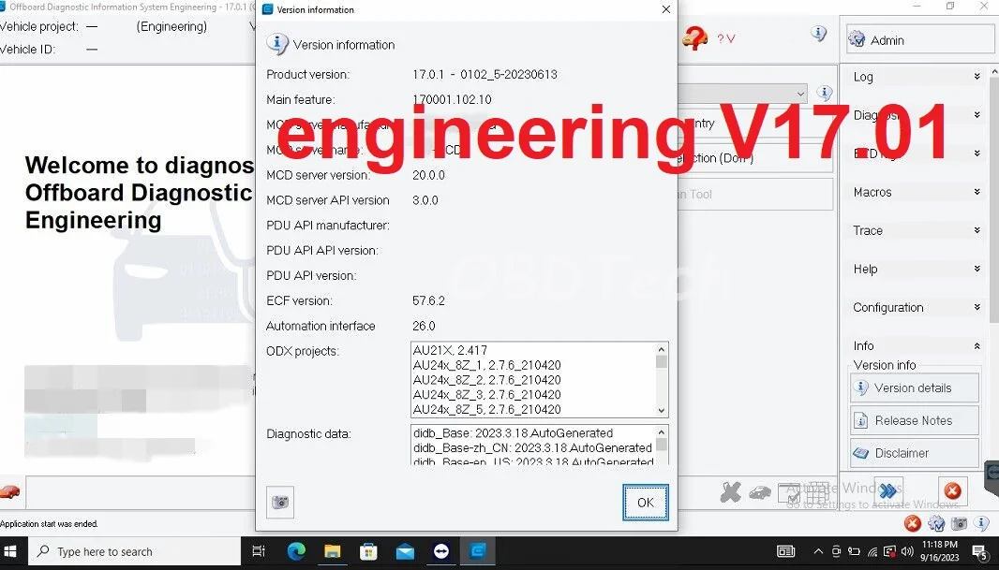The height and width of the screenshot is (570, 999).
Task: Select the vehicle icon near Activate Windows text
Action: coord(761,490)
